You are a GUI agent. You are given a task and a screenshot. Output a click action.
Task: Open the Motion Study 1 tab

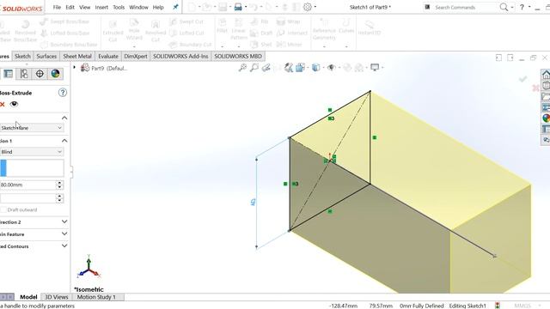[96, 297]
